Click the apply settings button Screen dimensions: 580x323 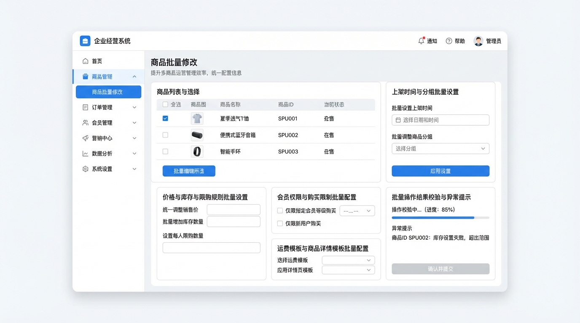tap(440, 171)
